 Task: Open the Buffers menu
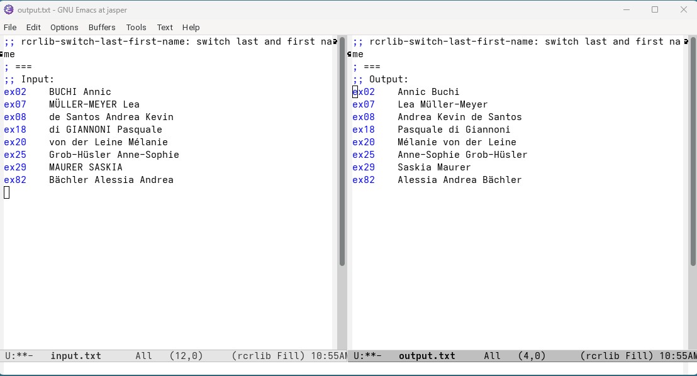[102, 27]
